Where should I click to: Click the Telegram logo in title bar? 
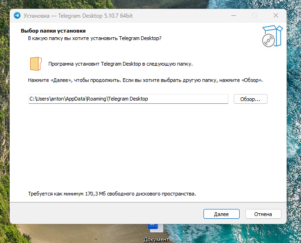17,15
